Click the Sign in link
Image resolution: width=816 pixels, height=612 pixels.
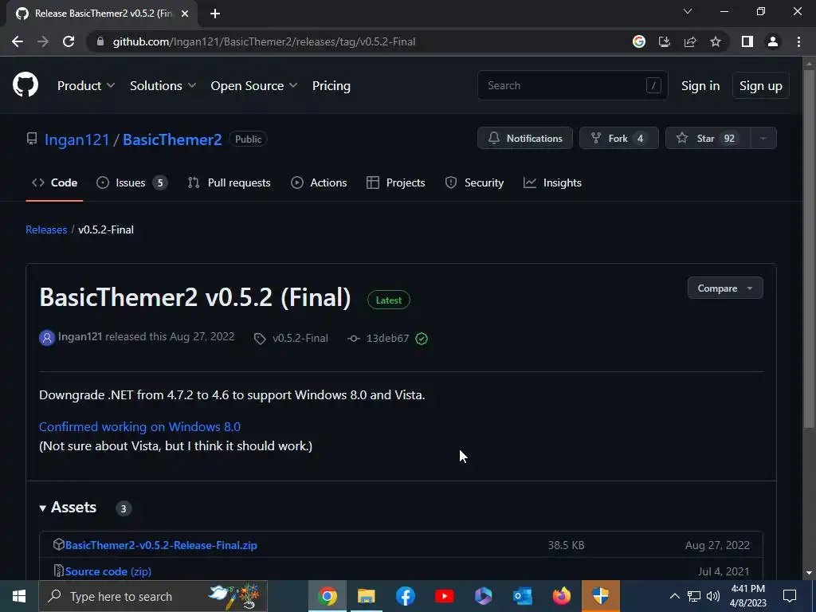point(700,85)
